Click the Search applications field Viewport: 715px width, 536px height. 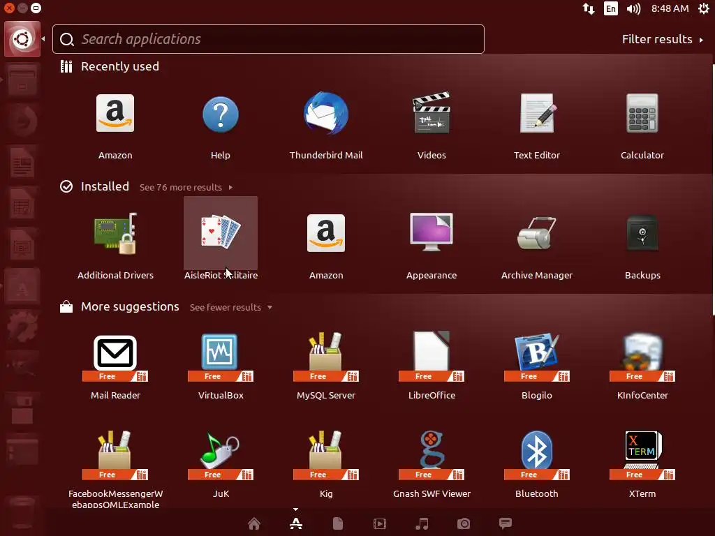click(268, 39)
